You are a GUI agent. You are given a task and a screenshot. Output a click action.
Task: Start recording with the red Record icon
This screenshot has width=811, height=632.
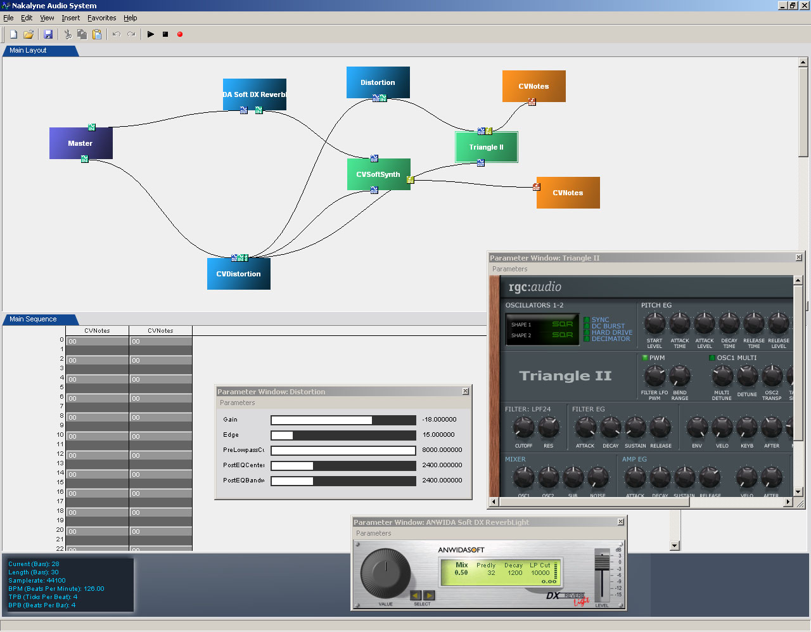[180, 34]
